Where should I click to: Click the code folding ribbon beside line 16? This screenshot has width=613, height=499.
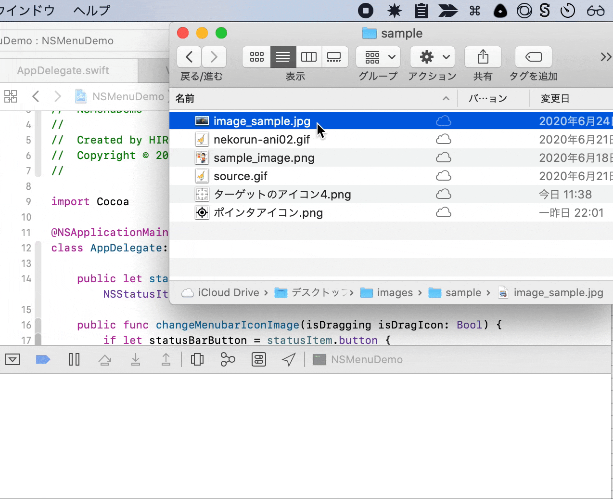(x=38, y=325)
